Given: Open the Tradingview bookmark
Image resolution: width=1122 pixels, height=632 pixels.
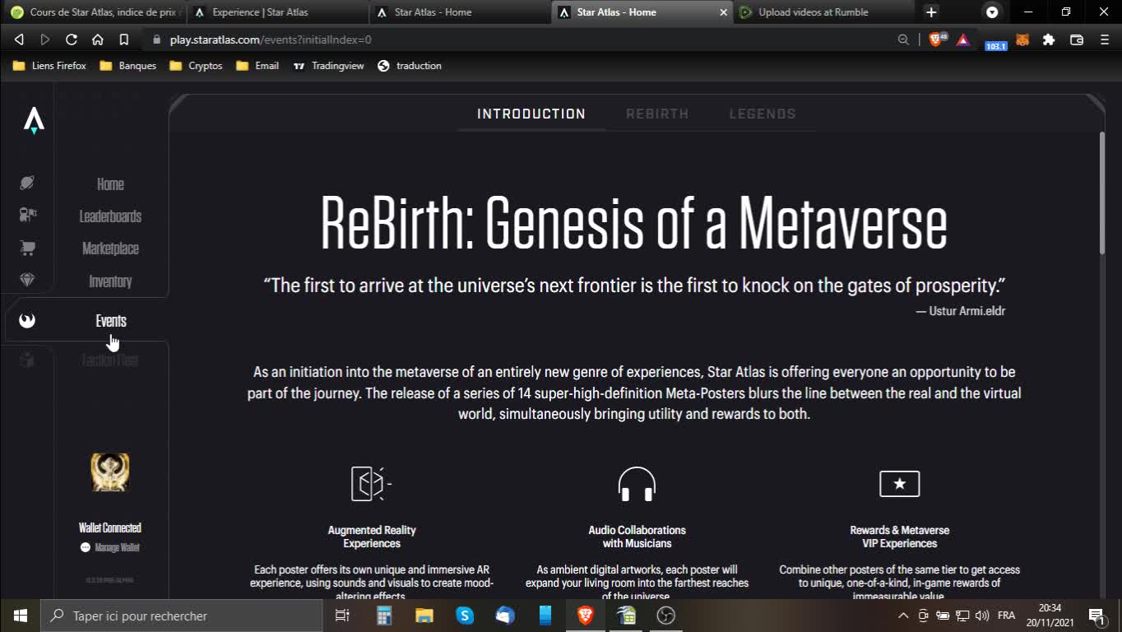Looking at the screenshot, I should pyautogui.click(x=328, y=66).
